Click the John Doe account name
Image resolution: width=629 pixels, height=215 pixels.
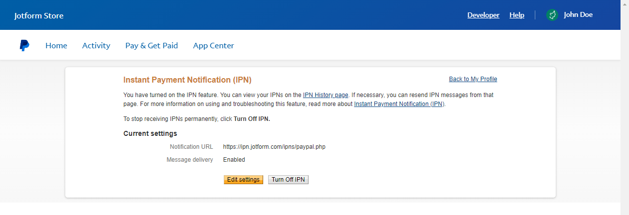pos(578,15)
